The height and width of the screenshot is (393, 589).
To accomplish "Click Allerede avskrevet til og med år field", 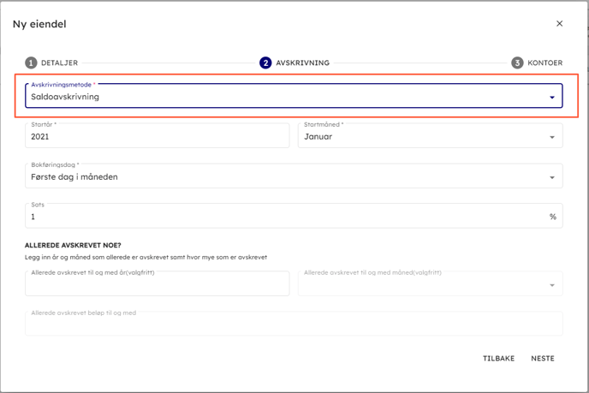I will (157, 283).
